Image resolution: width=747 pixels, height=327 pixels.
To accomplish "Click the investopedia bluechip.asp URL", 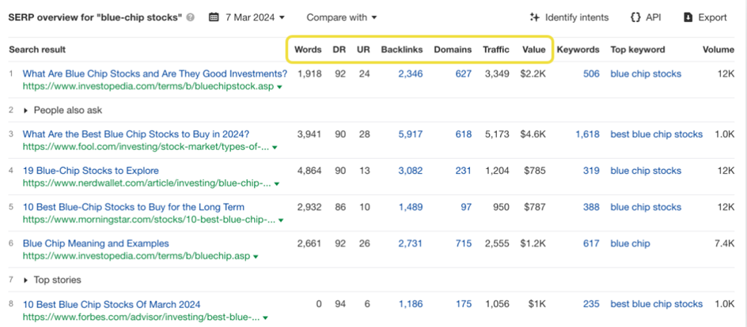I will (136, 256).
